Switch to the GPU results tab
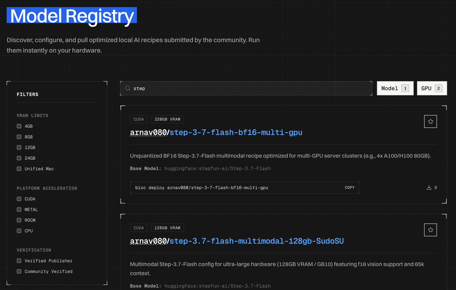The width and height of the screenshot is (456, 290). 432,88
